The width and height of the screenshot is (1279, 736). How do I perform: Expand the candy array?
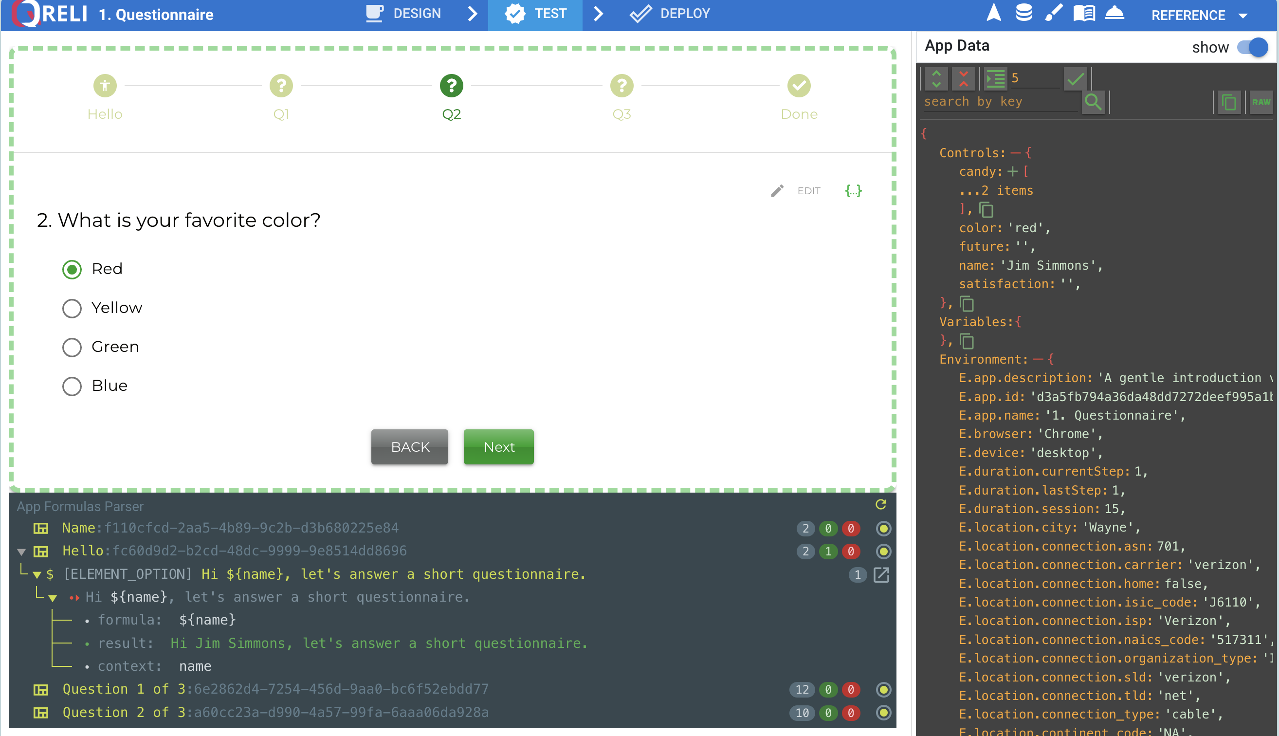pyautogui.click(x=1012, y=172)
